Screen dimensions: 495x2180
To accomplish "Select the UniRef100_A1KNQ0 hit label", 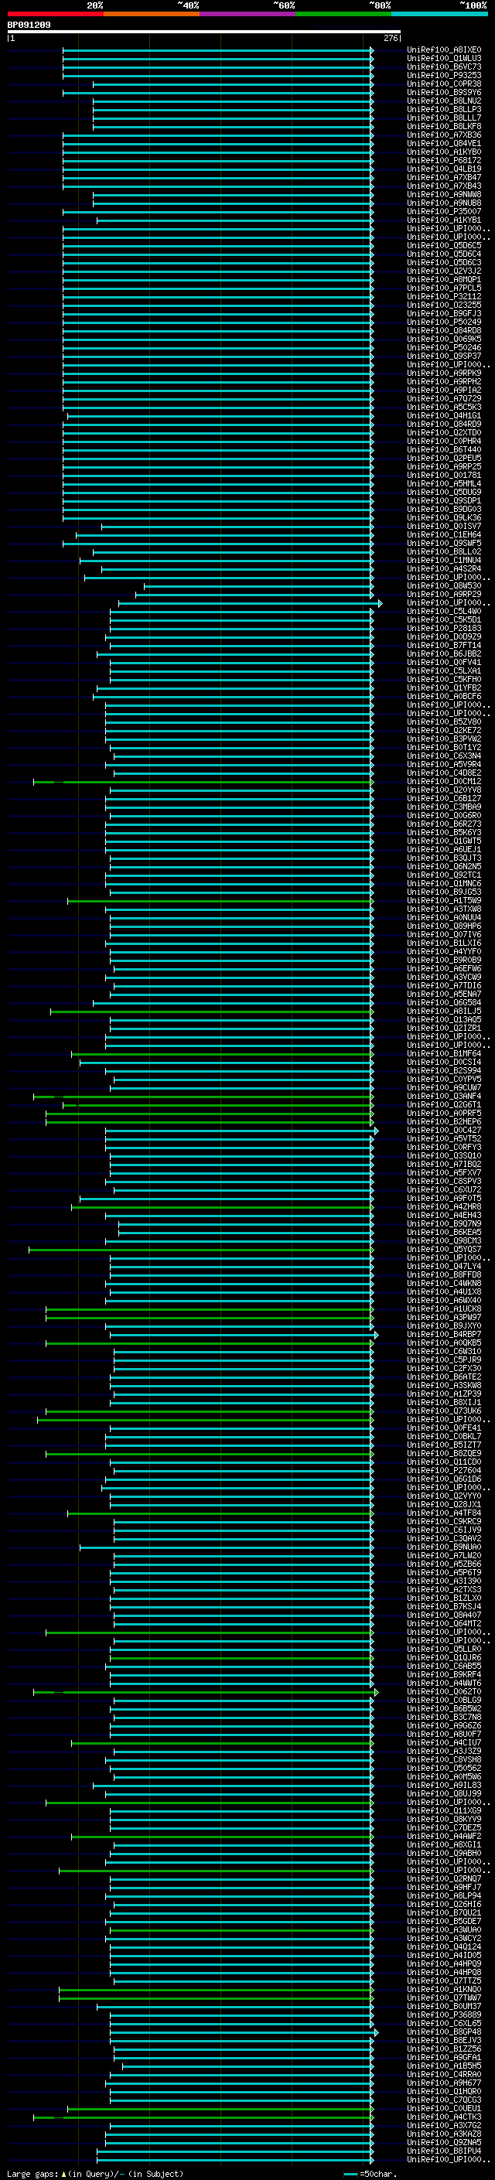I will pyautogui.click(x=444, y=1989).
